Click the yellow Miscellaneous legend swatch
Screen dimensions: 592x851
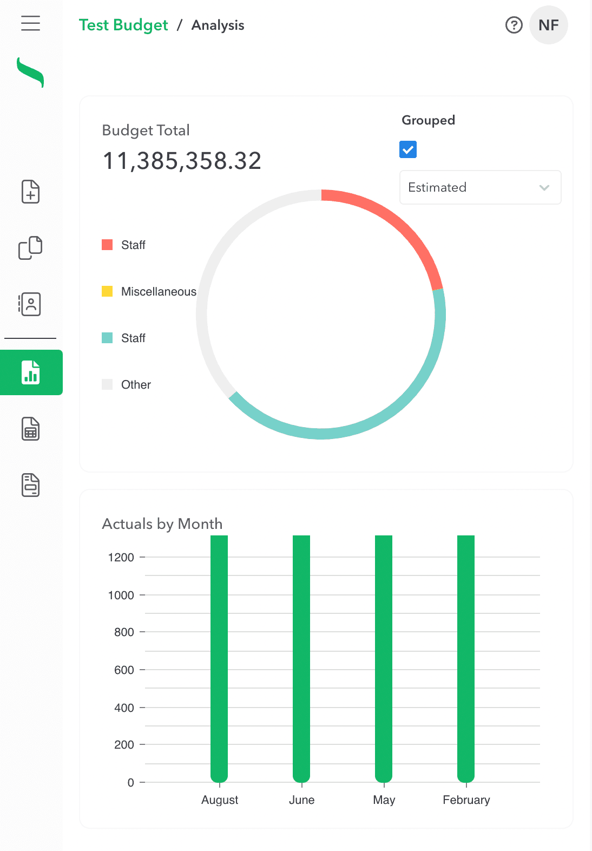[x=107, y=291]
